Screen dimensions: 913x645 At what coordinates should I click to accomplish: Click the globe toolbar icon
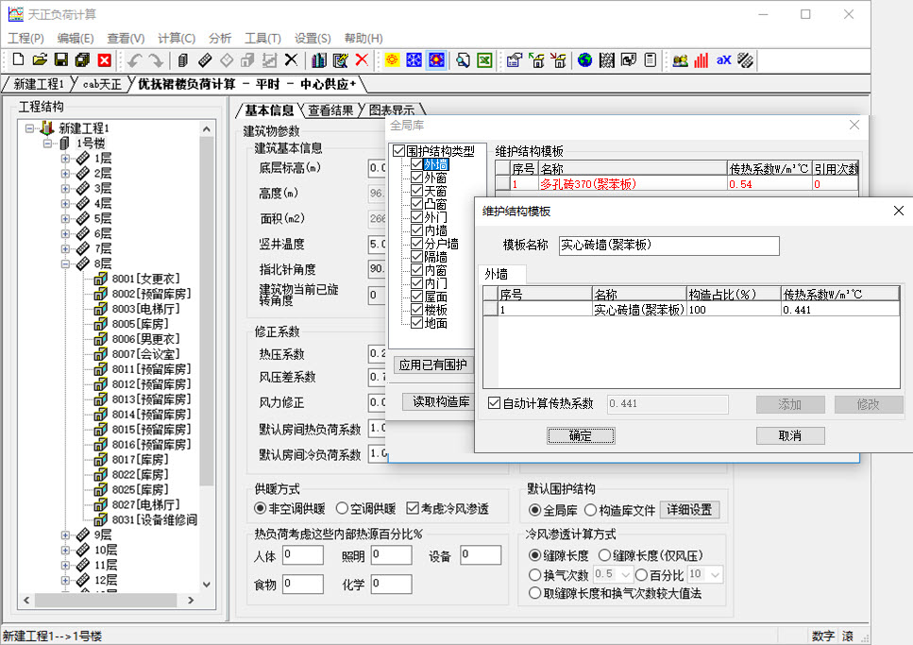[584, 60]
